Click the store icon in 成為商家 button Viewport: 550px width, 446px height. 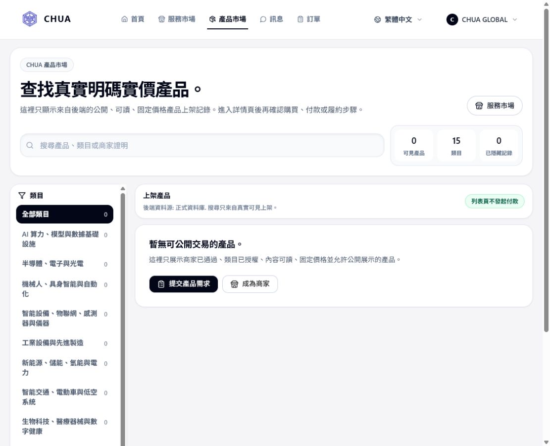[x=234, y=284]
